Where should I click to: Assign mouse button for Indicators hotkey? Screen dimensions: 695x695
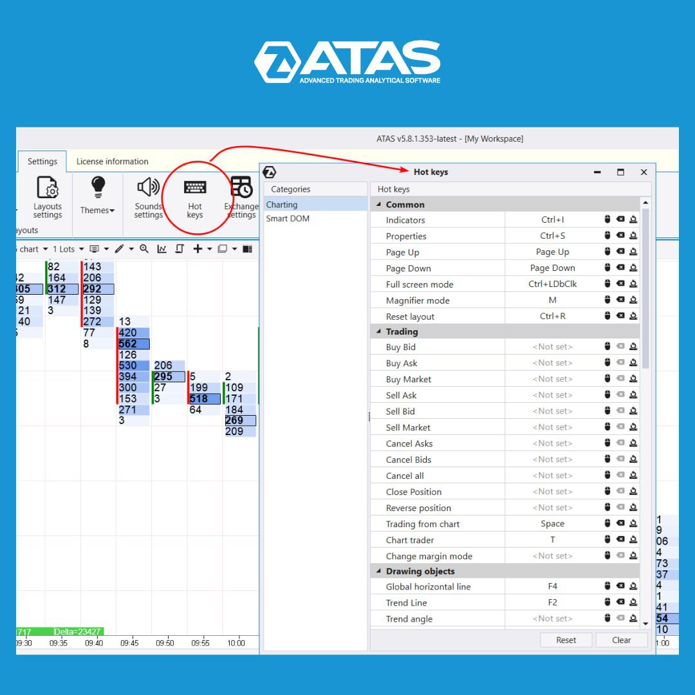coord(607,219)
